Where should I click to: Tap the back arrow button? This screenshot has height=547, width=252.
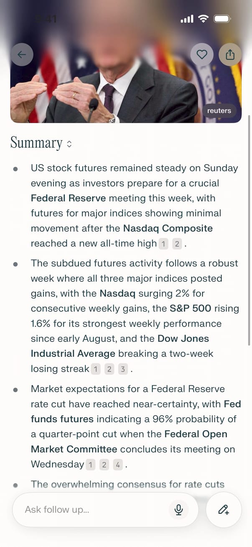[22, 54]
